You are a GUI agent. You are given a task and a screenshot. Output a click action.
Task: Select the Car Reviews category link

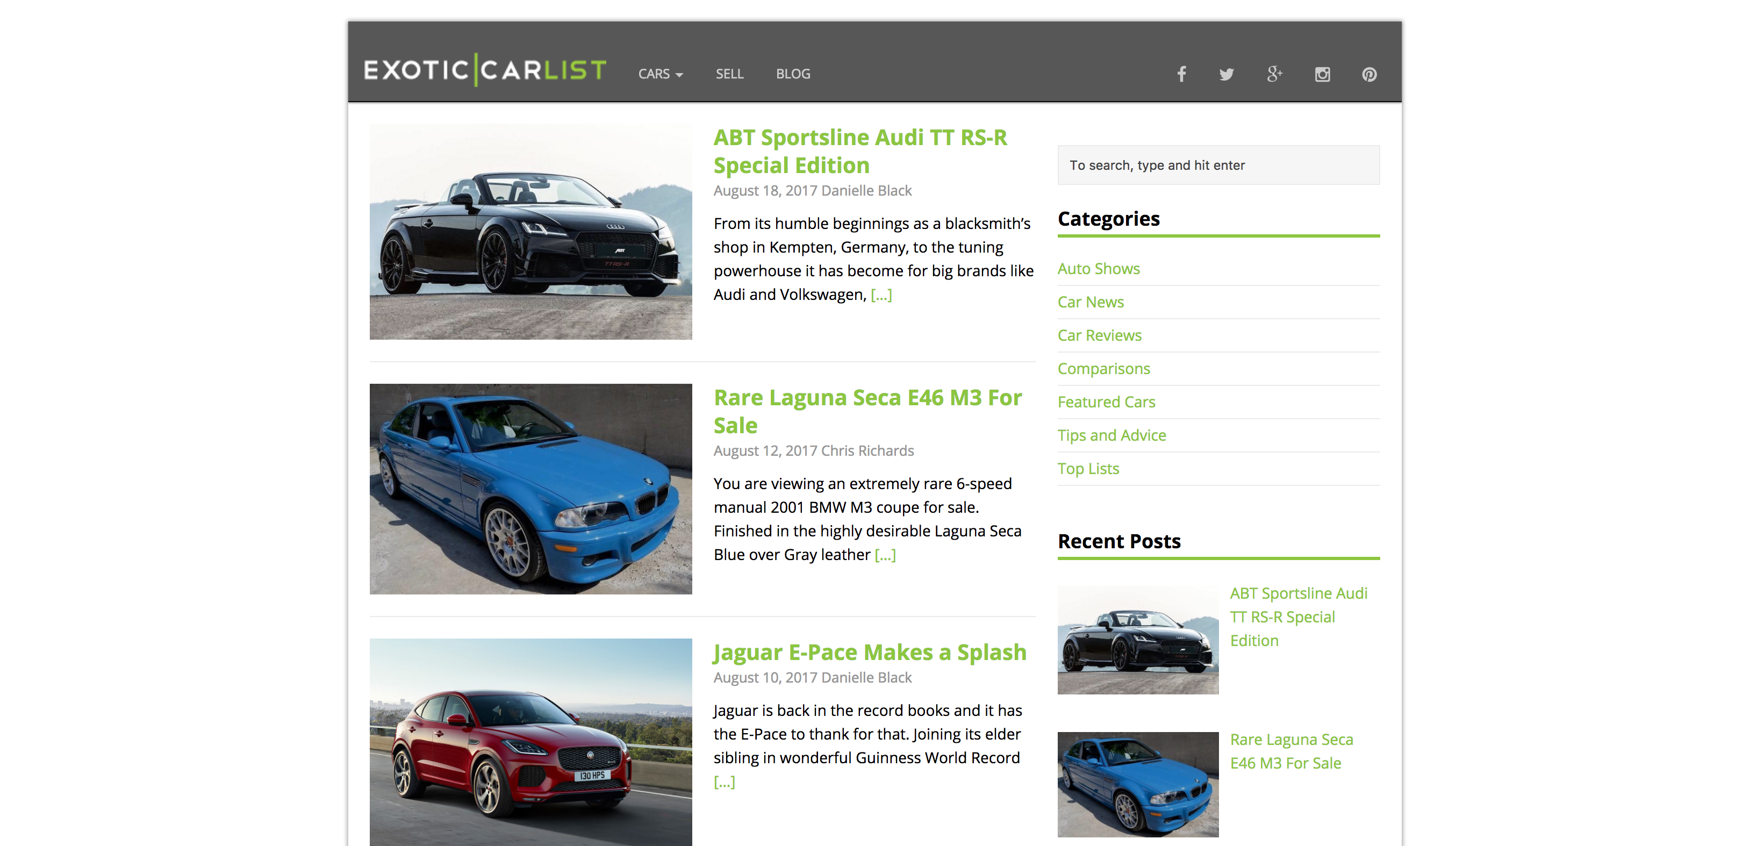pyautogui.click(x=1099, y=336)
